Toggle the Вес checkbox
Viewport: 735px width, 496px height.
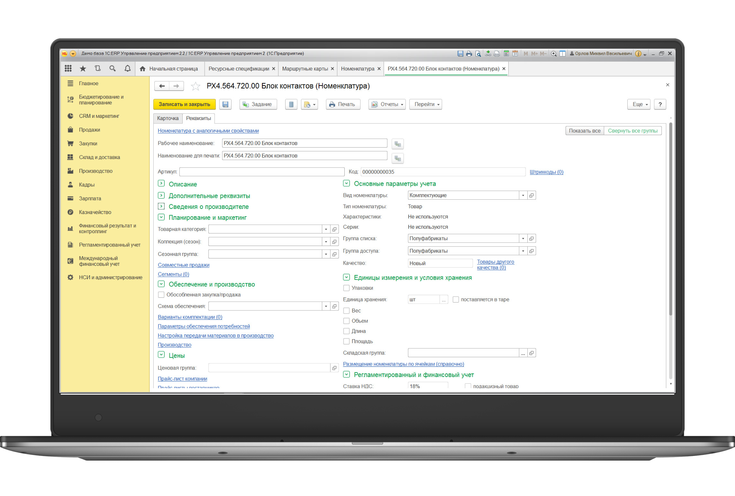click(346, 311)
